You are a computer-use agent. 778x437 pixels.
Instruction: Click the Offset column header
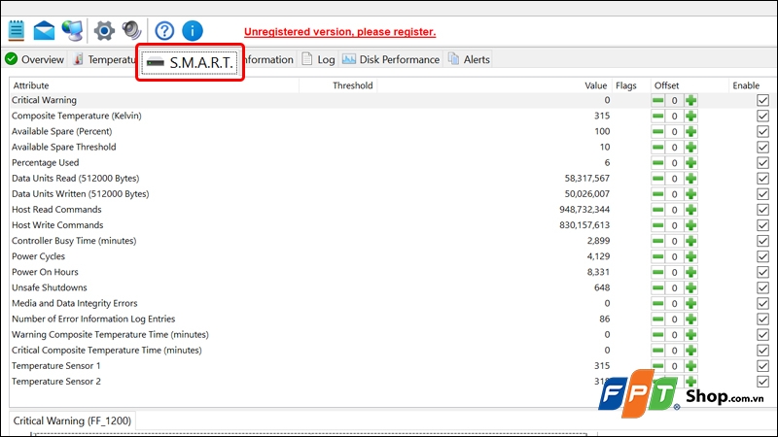coord(690,85)
